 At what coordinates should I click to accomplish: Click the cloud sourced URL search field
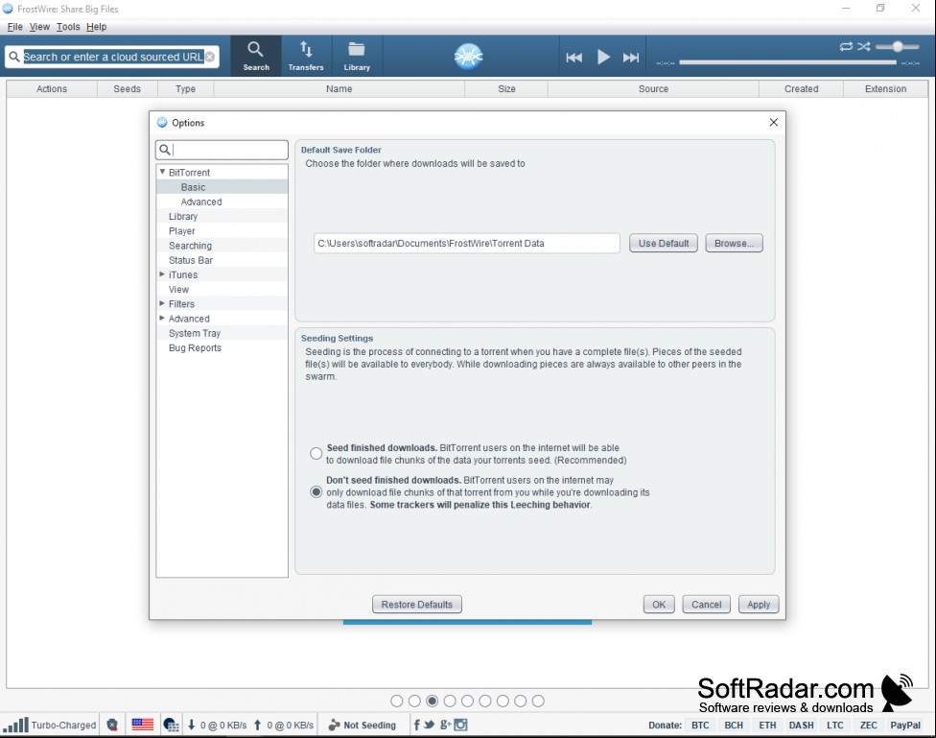(113, 57)
